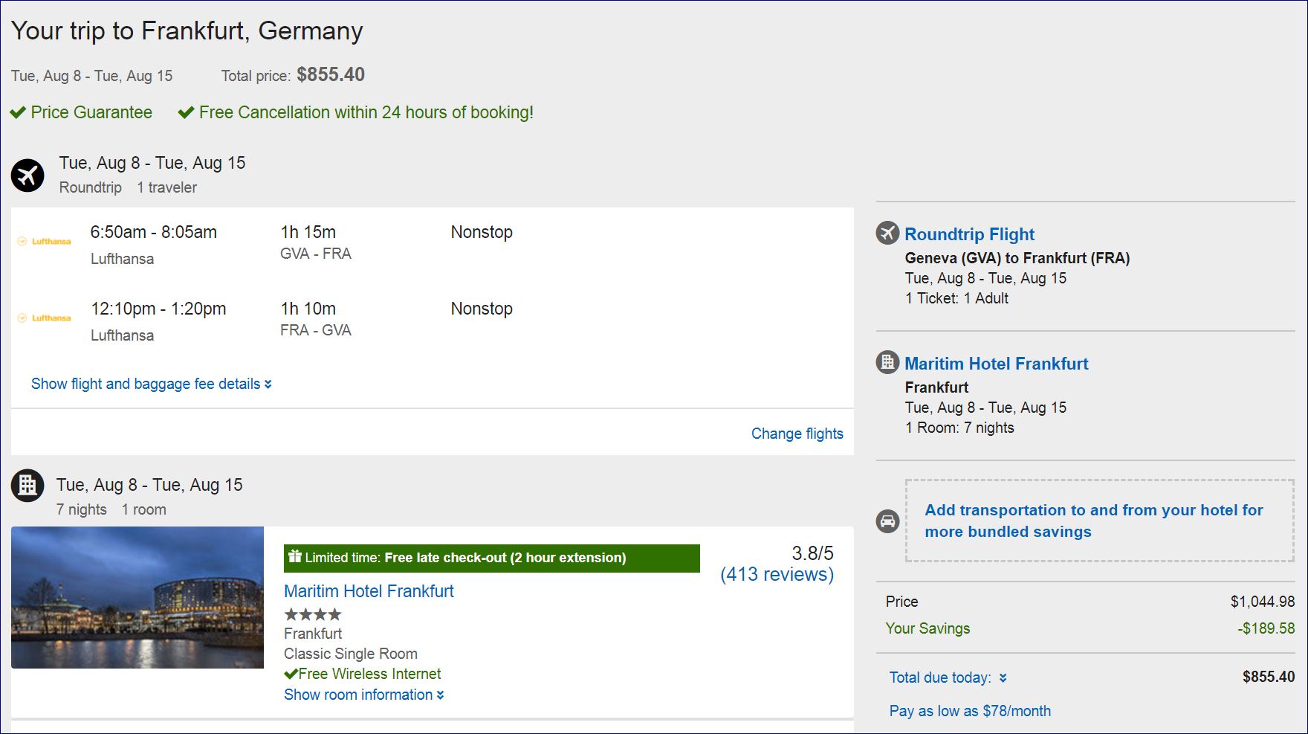Expand Show flight and baggage fee details
The width and height of the screenshot is (1308, 734).
(x=151, y=384)
